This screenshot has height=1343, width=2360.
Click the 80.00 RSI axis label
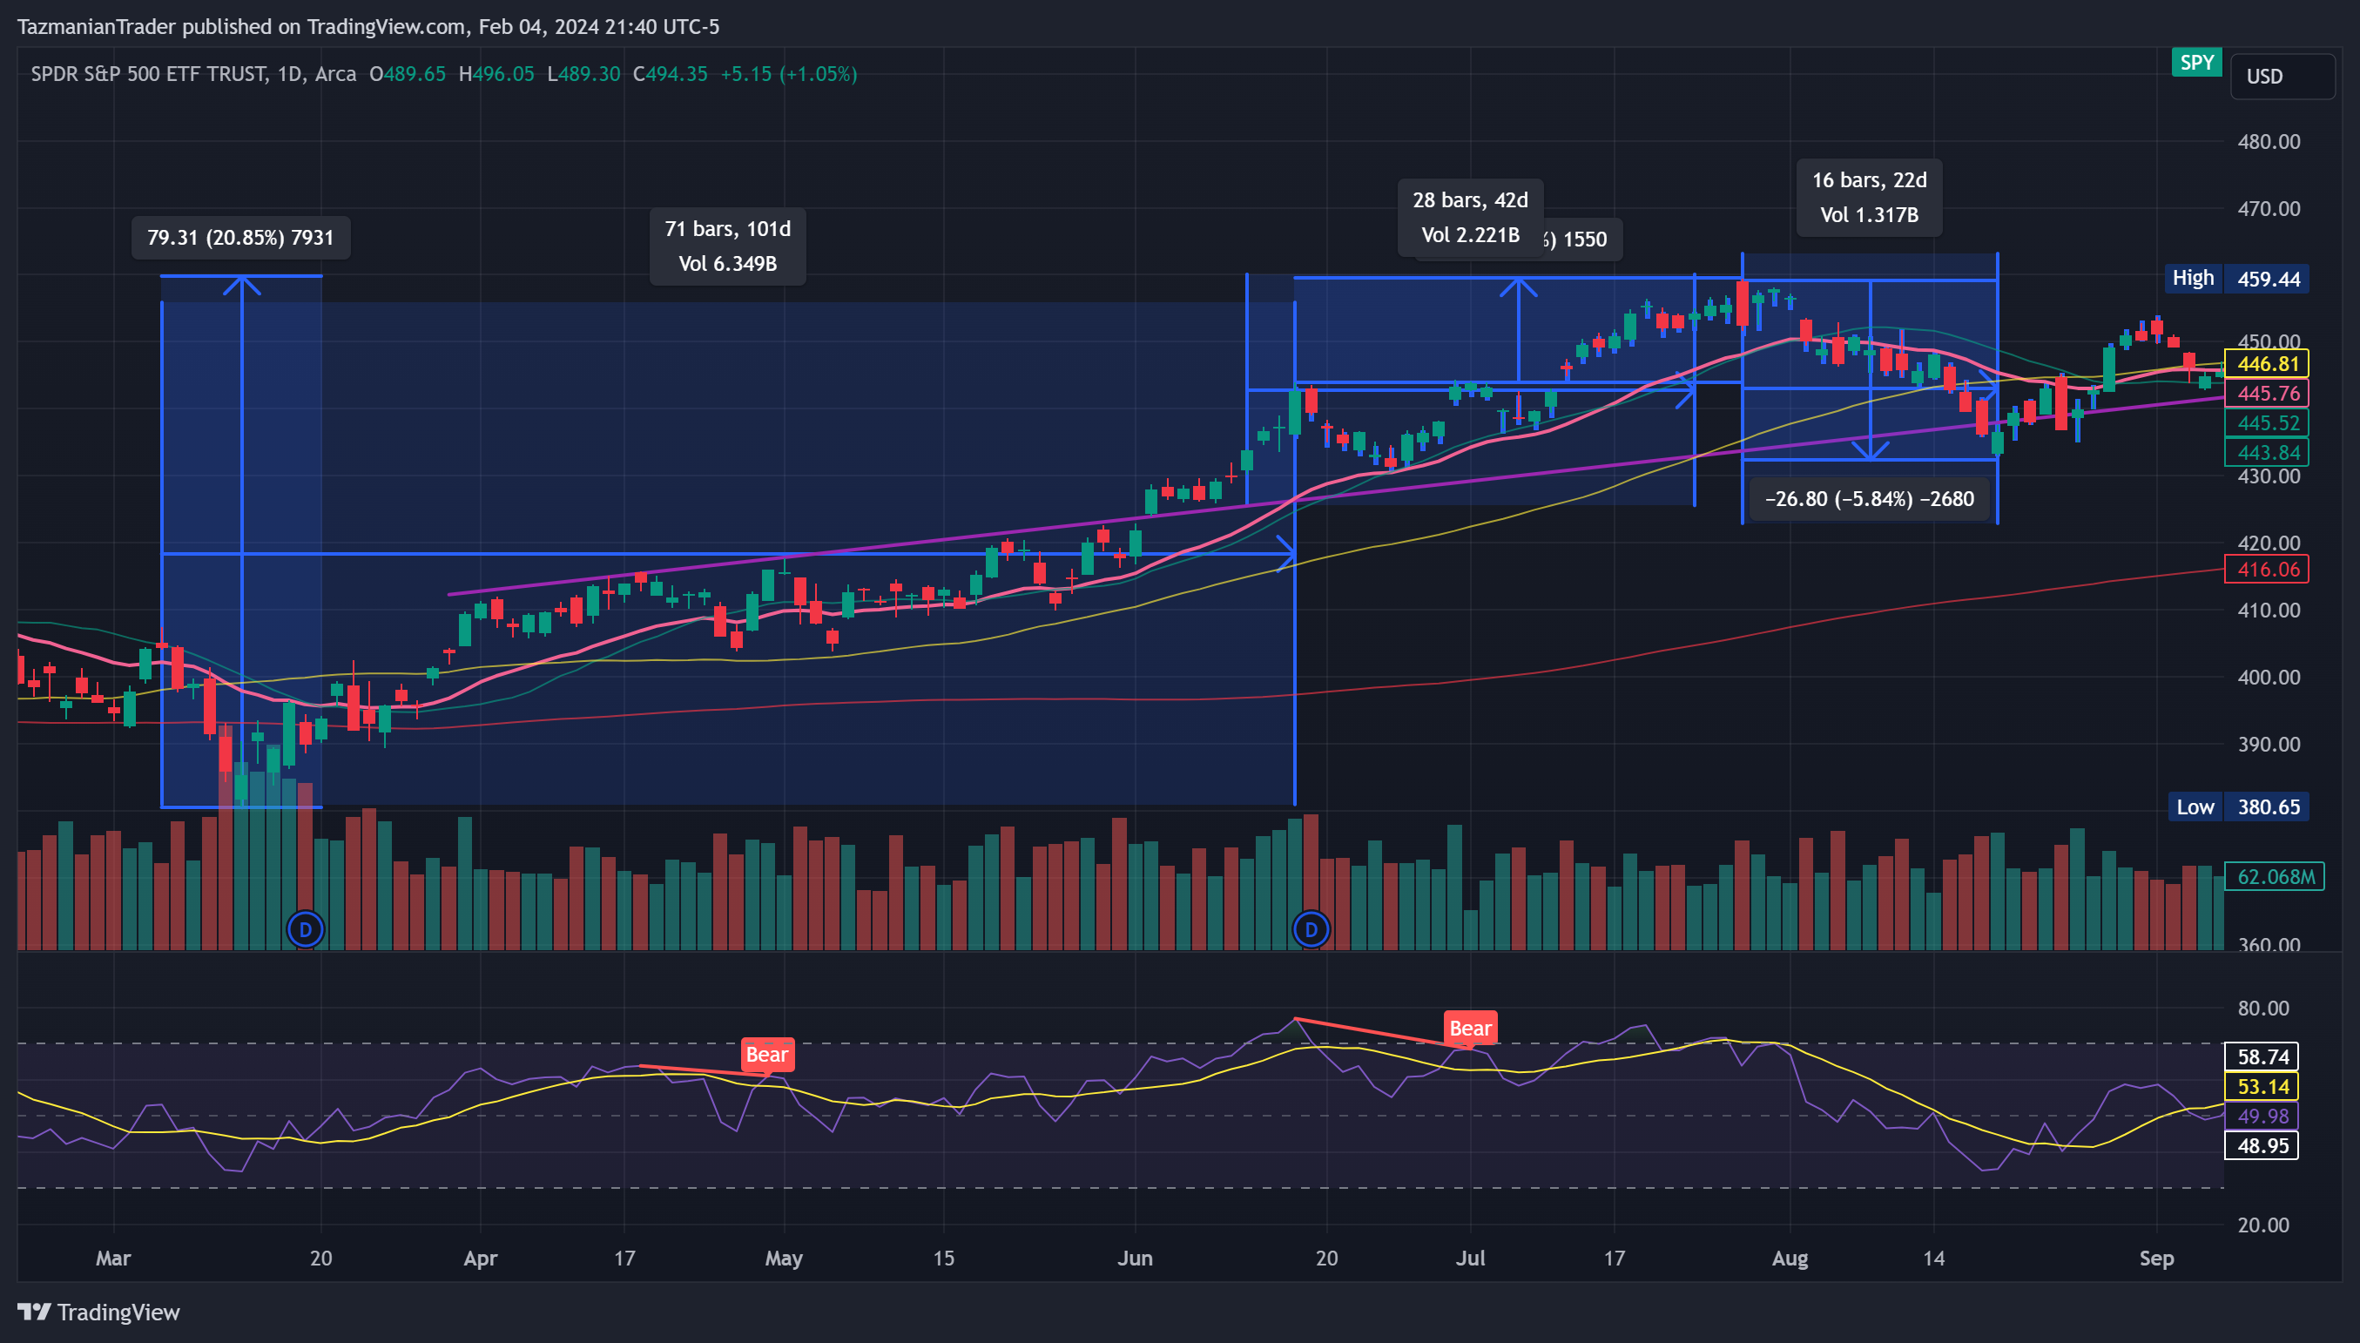click(x=2263, y=1009)
